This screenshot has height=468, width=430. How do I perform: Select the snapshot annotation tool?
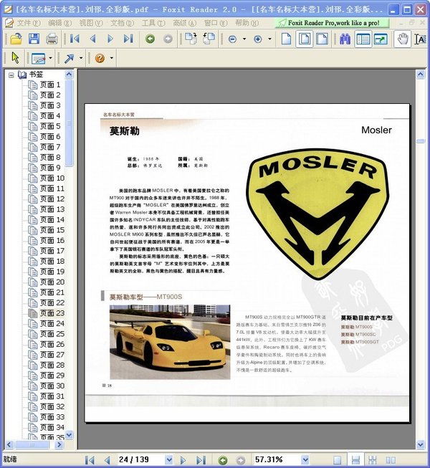pyautogui.click(x=39, y=58)
